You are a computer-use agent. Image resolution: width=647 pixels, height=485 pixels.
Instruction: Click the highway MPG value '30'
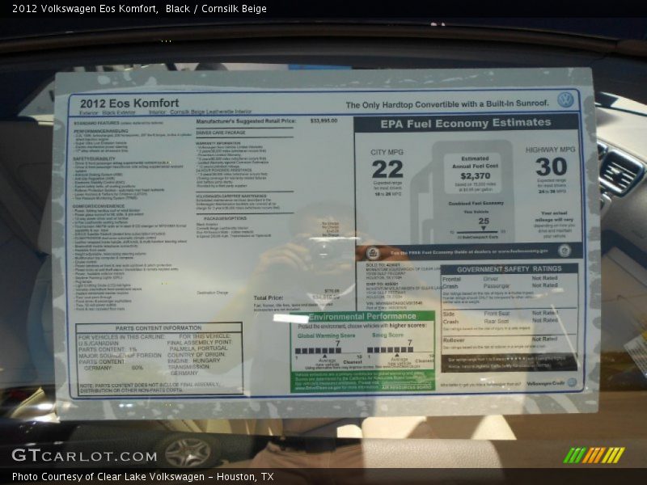pos(552,167)
